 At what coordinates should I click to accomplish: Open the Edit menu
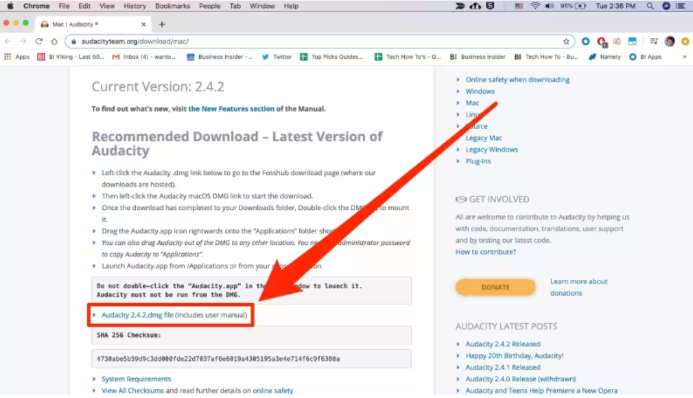(84, 6)
